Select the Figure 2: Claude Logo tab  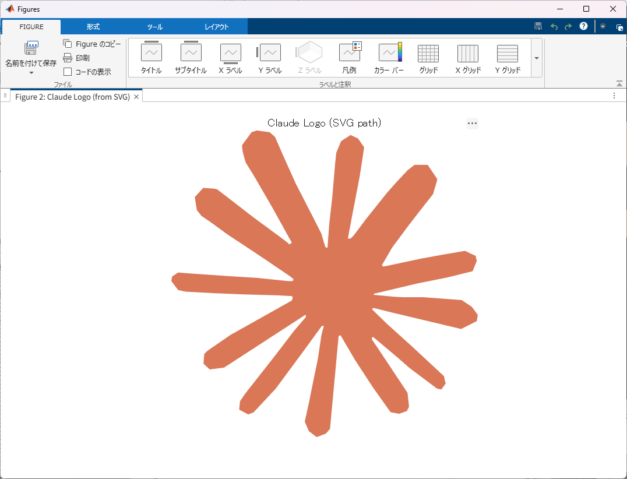[72, 97]
